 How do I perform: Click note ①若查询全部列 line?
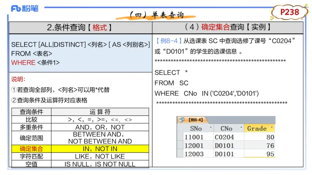tap(60, 90)
